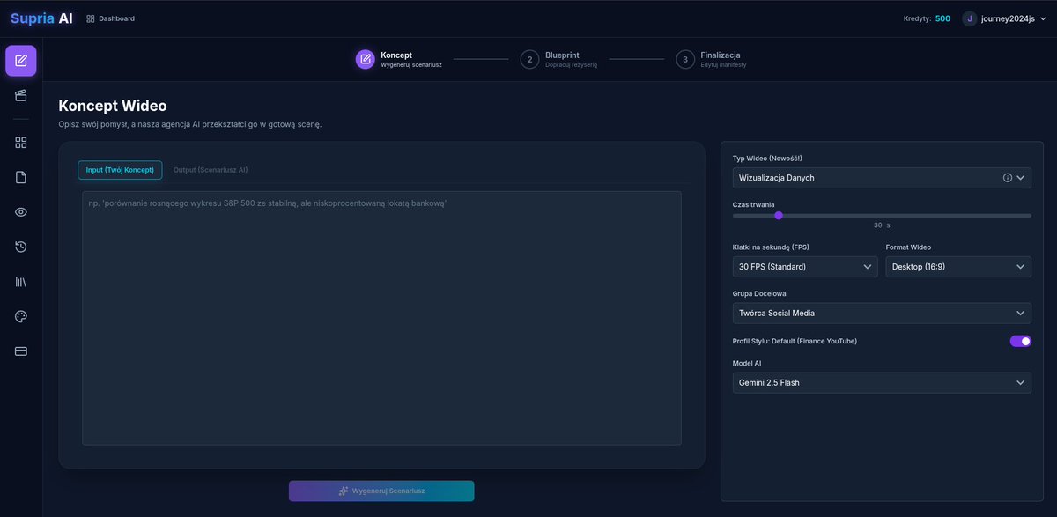Viewport: 1057px width, 517px height.
Task: Click the Czas trwania slider handle
Action: click(779, 215)
